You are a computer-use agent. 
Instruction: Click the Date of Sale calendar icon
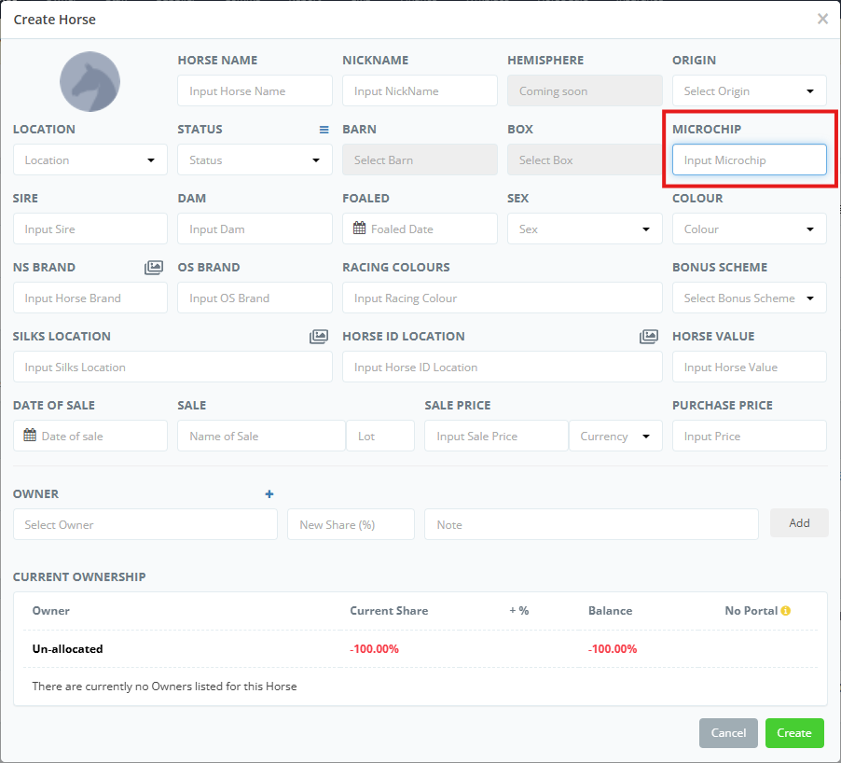[30, 436]
